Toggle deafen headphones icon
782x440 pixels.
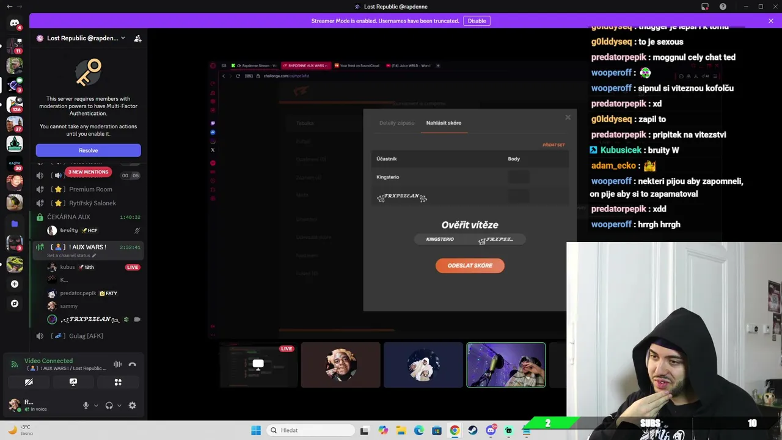coord(109,405)
